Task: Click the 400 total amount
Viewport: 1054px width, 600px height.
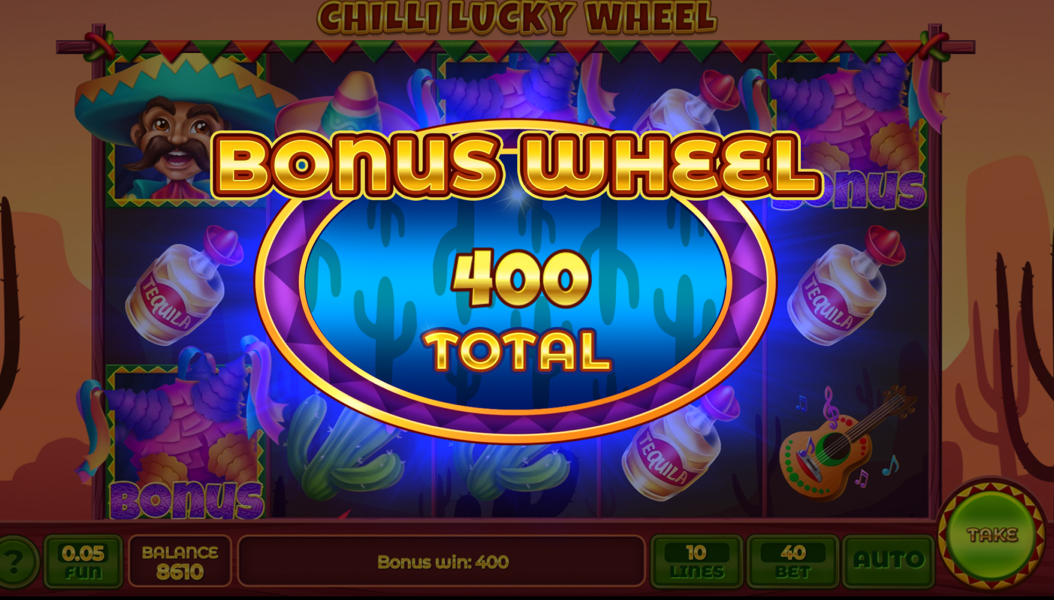Action: 520,278
